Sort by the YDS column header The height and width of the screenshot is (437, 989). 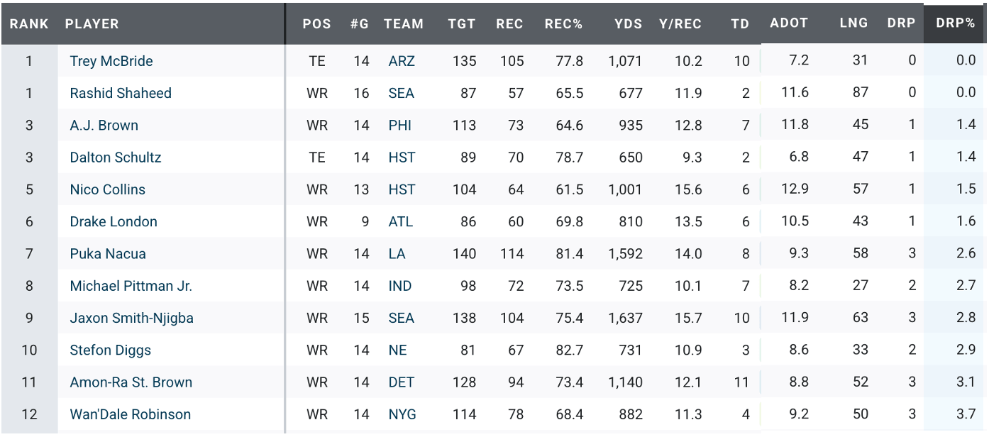click(628, 23)
